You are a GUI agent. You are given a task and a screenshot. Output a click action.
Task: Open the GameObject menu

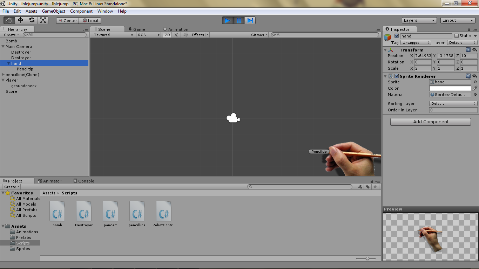point(54,11)
